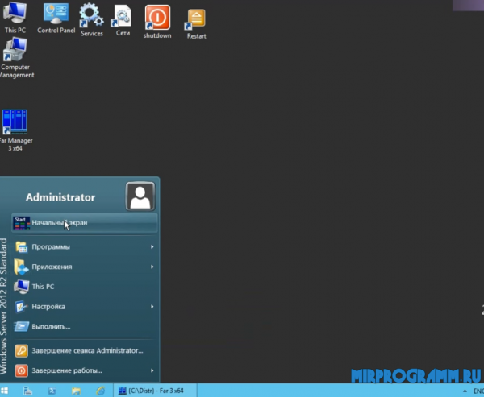
Task: Open Control Panel desktop shortcut
Action: (x=56, y=18)
